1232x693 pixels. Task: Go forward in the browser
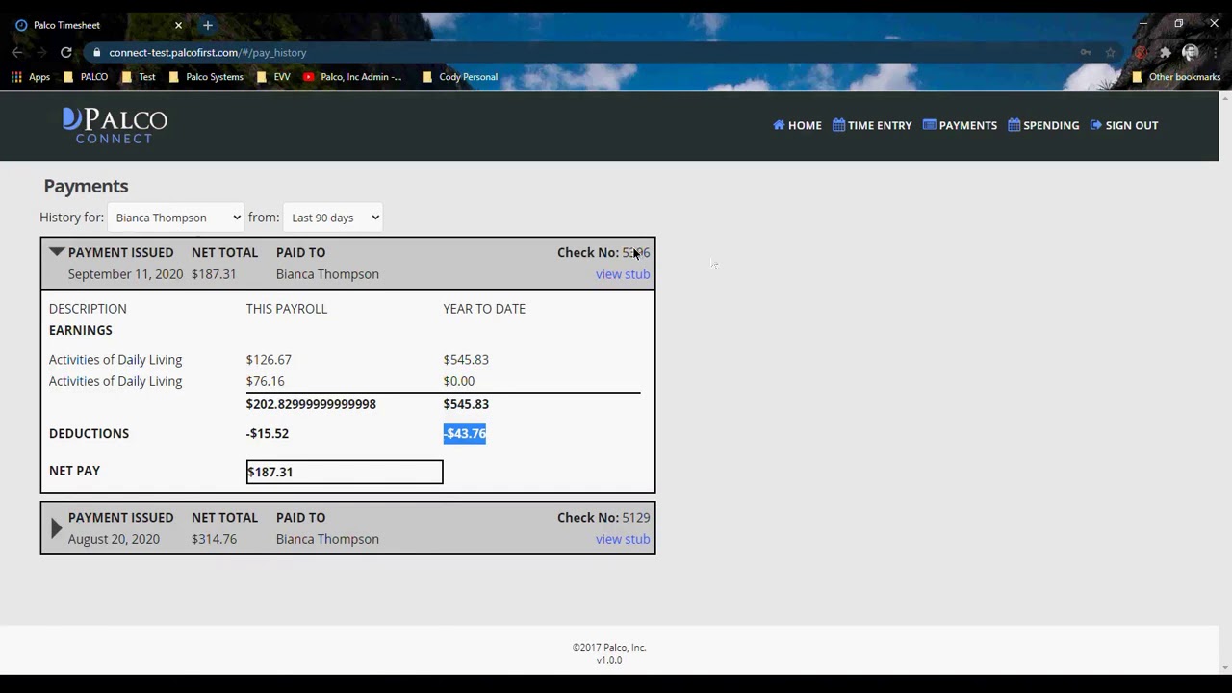41,52
